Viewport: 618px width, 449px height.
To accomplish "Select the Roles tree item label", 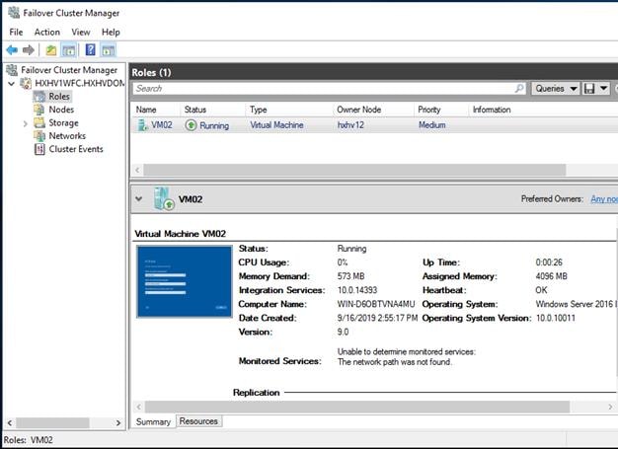I will click(x=59, y=97).
